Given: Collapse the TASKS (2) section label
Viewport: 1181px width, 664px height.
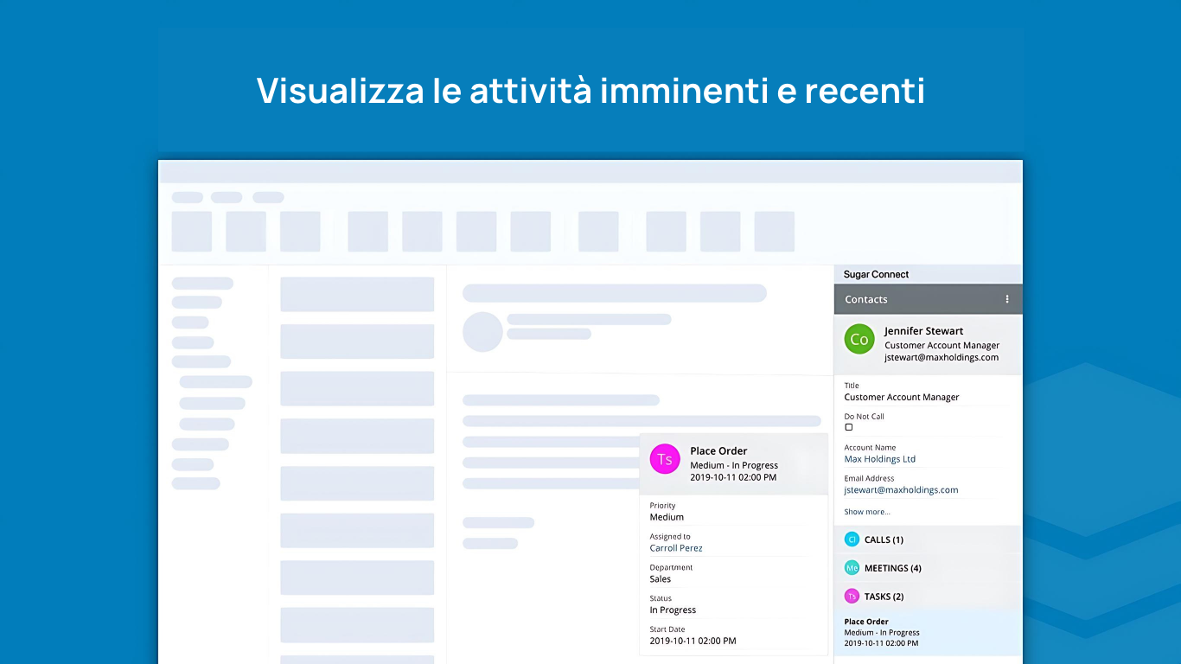Looking at the screenshot, I should (x=884, y=597).
